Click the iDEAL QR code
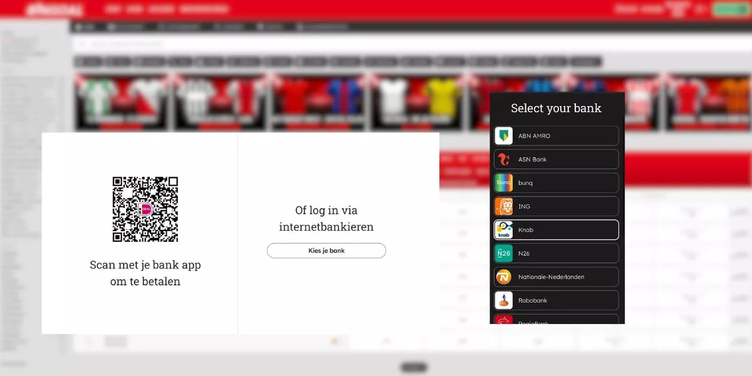Image resolution: width=752 pixels, height=376 pixels. pyautogui.click(x=145, y=209)
